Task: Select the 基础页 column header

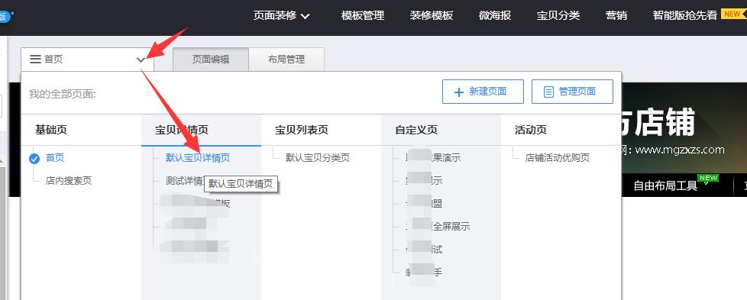Action: pos(51,130)
